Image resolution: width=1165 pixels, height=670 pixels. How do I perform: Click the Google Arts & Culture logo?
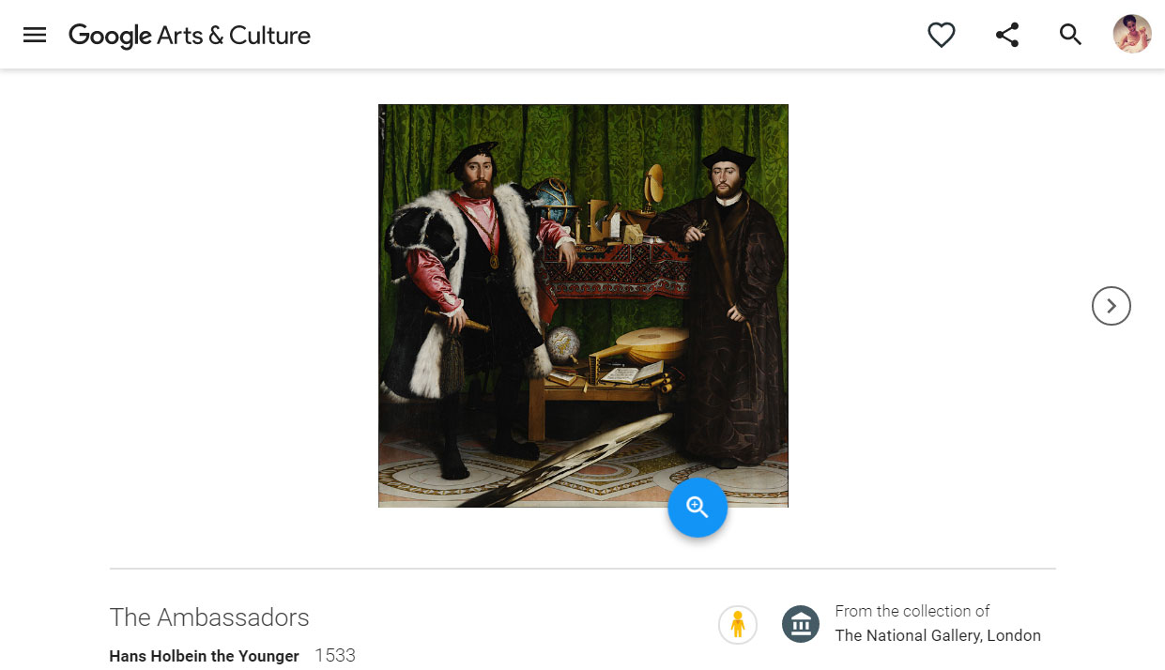(190, 35)
